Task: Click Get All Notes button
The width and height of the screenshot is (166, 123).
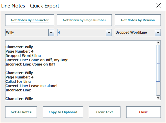Action: point(21,112)
